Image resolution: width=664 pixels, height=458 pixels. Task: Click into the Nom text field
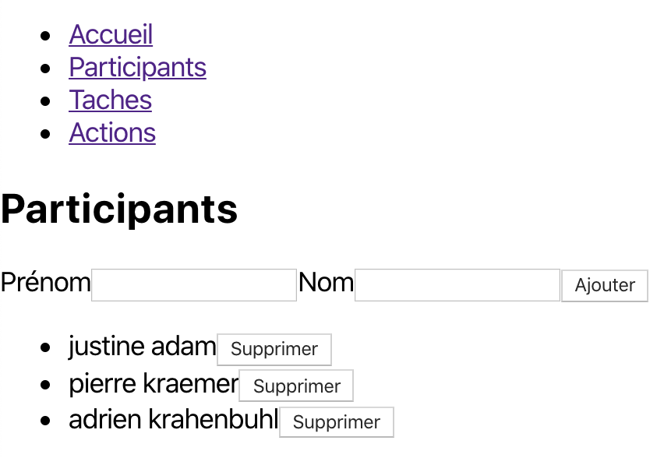pos(457,285)
